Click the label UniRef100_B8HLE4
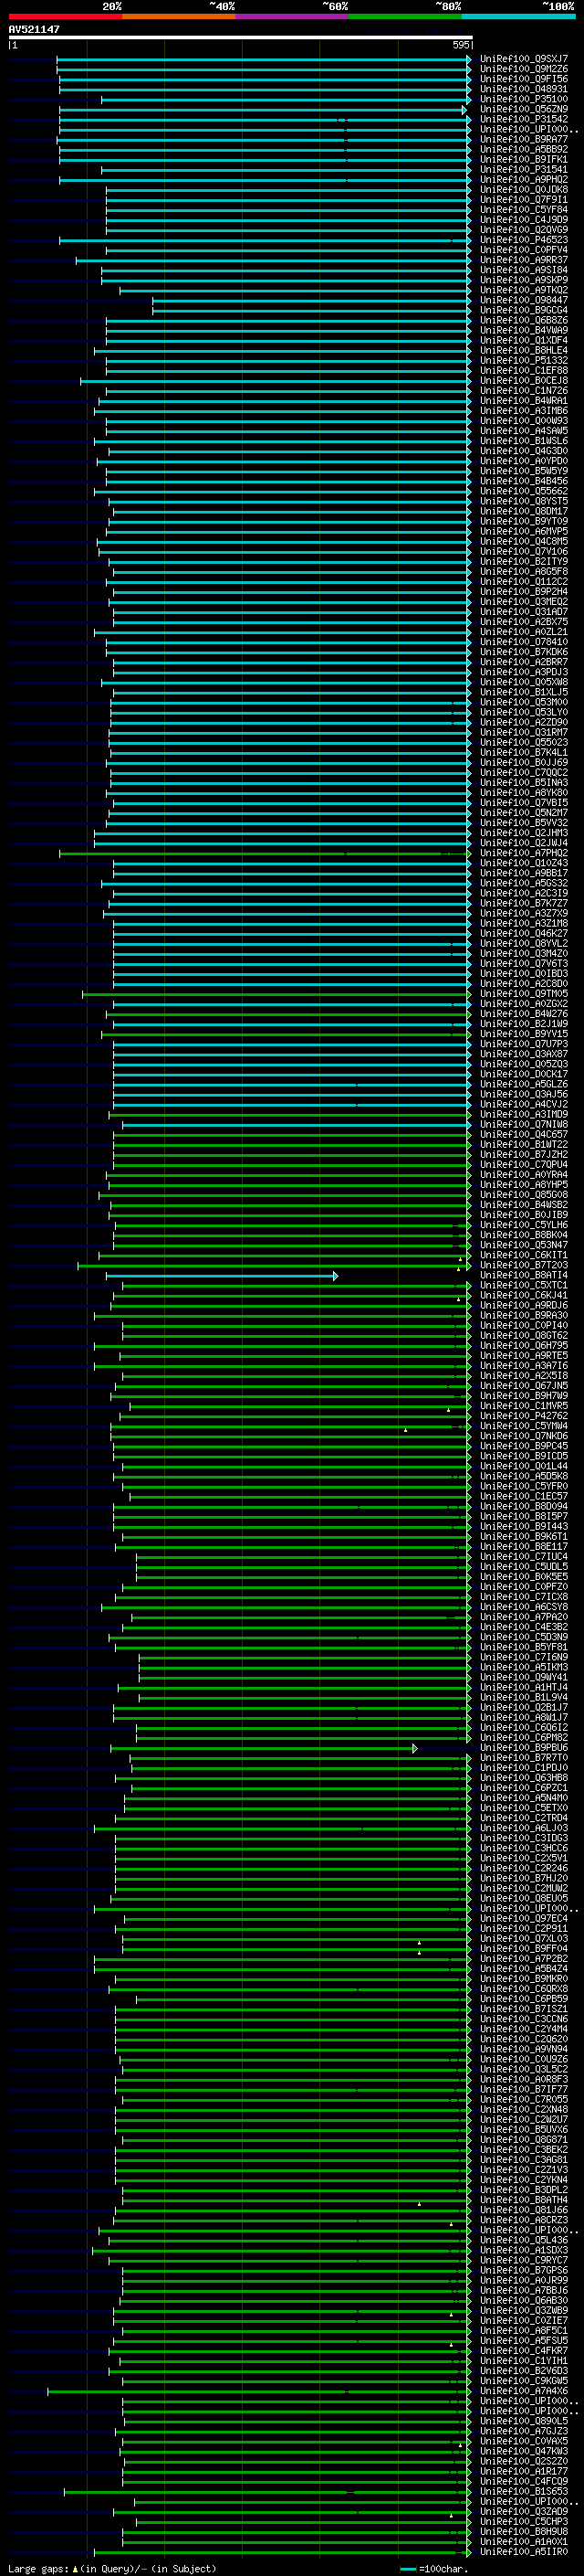584x2576 pixels. [524, 350]
